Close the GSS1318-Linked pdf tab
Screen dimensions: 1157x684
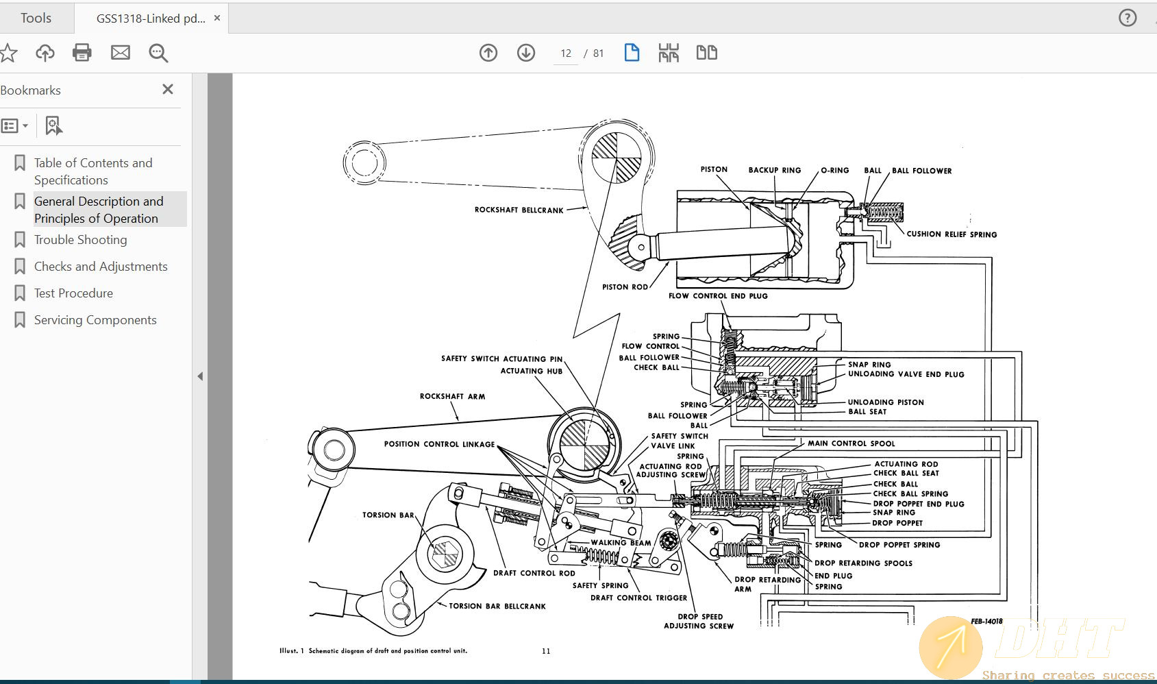pyautogui.click(x=217, y=18)
